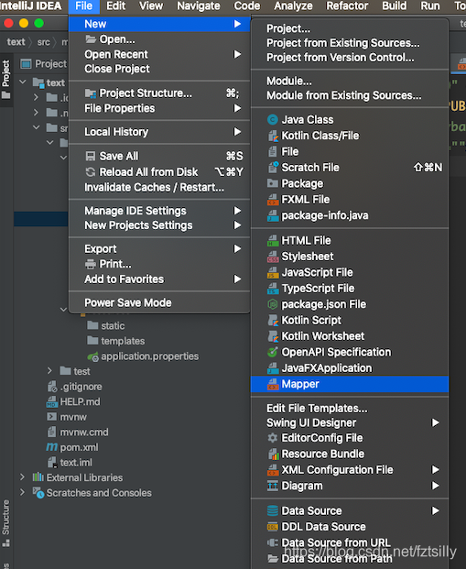Viewport: 466px width, 569px height.
Task: Click the OpenAPI Specification icon
Action: (272, 352)
